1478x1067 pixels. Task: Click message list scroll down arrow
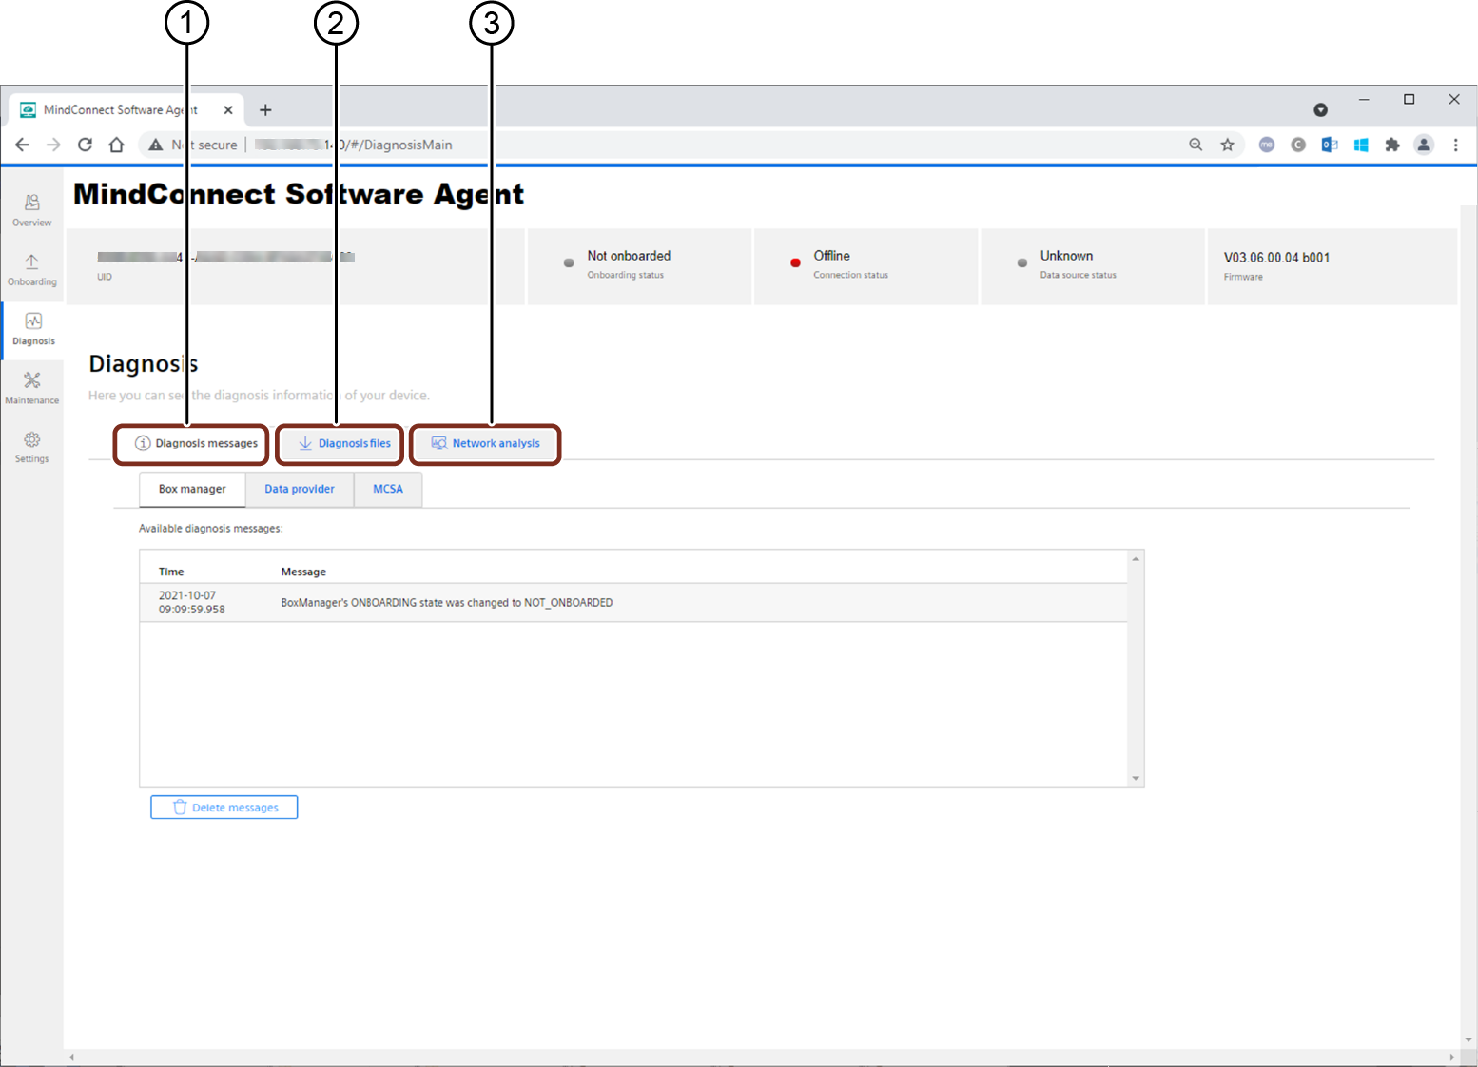tap(1136, 779)
